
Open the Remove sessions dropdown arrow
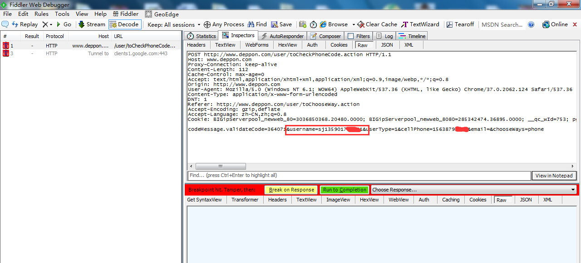51,24
